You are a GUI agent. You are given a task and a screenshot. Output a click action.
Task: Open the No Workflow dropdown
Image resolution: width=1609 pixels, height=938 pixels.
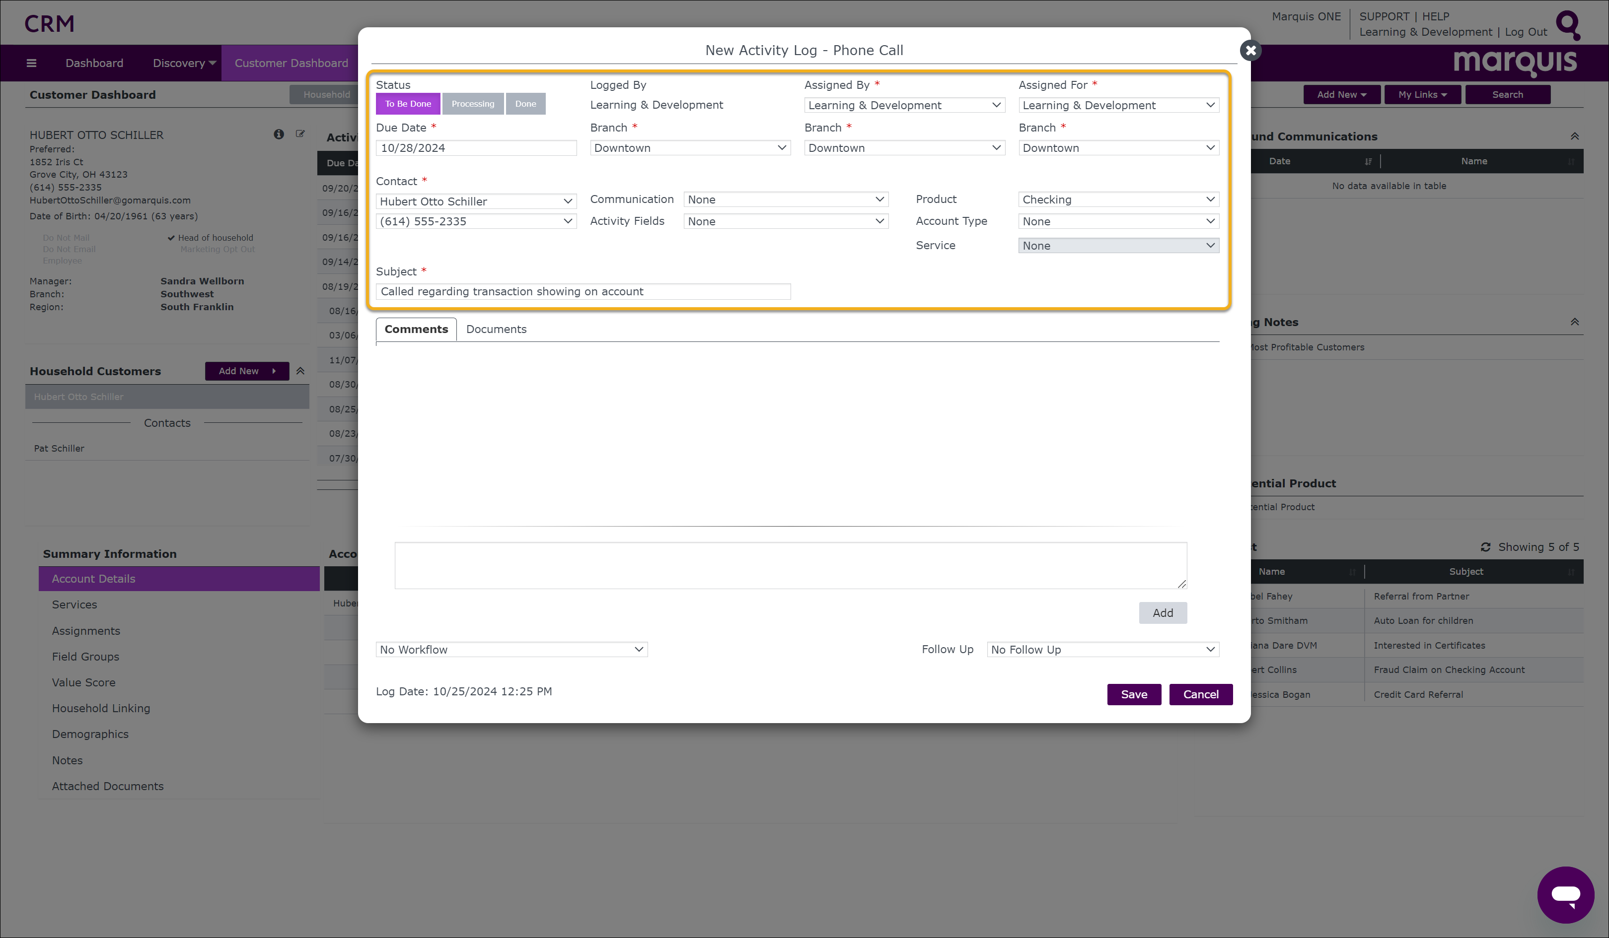click(x=512, y=650)
